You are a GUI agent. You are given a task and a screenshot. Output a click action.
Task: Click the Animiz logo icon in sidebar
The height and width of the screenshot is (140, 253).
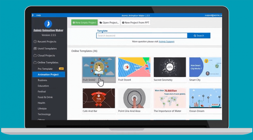coord(48,24)
